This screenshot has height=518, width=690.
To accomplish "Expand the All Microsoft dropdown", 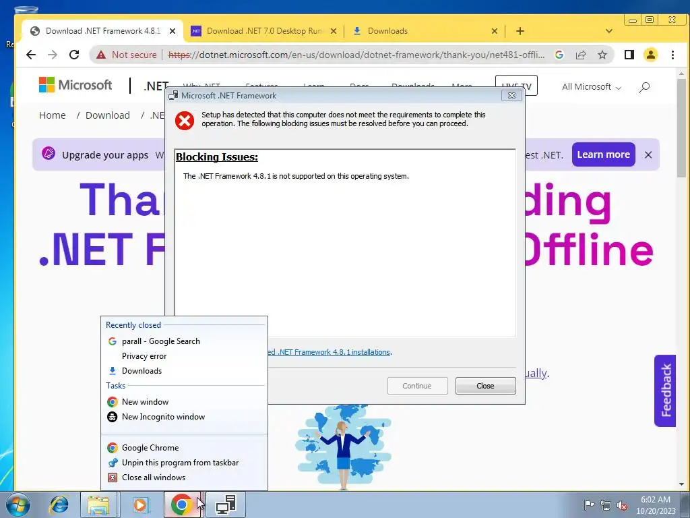I will (592, 87).
